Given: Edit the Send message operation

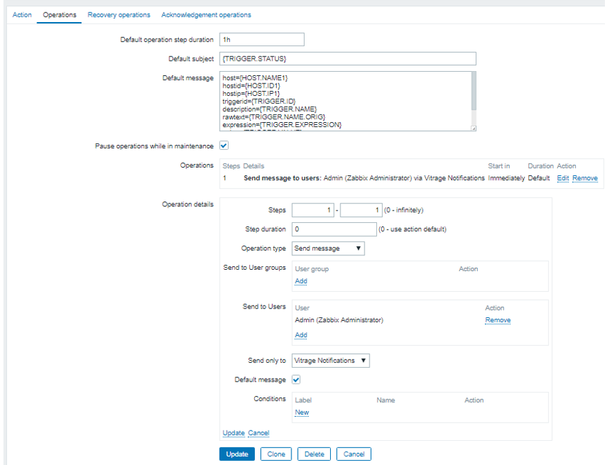Looking at the screenshot, I should click(563, 178).
